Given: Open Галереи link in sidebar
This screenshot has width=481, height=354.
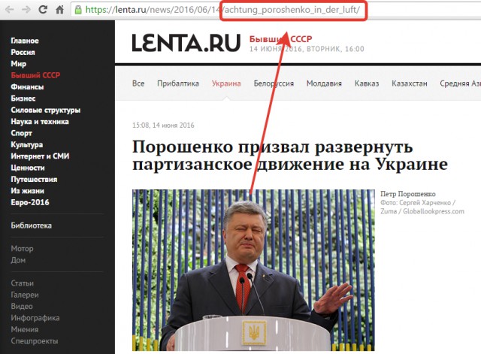Looking at the screenshot, I should (25, 295).
